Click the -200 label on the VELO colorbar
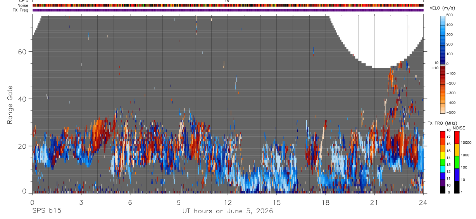This screenshot has width=476, height=219. 451,83
